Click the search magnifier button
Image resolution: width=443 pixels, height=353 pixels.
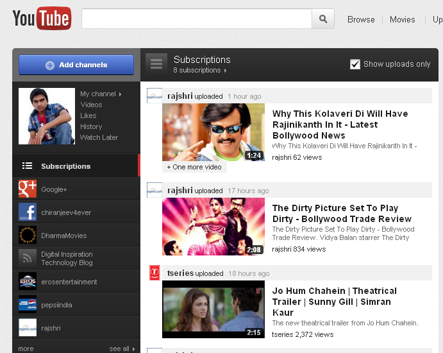323,19
